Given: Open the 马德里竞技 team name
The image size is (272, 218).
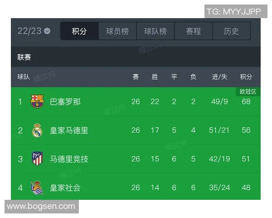Looking at the screenshot, I should [69, 159].
